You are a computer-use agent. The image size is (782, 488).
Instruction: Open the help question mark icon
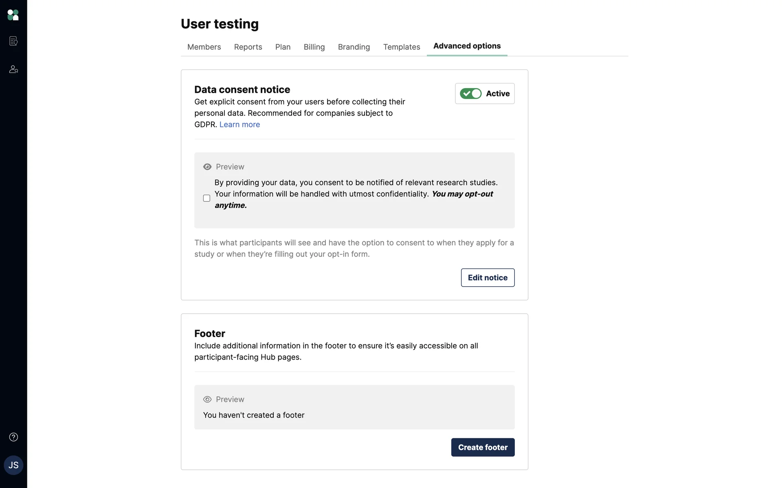click(13, 437)
